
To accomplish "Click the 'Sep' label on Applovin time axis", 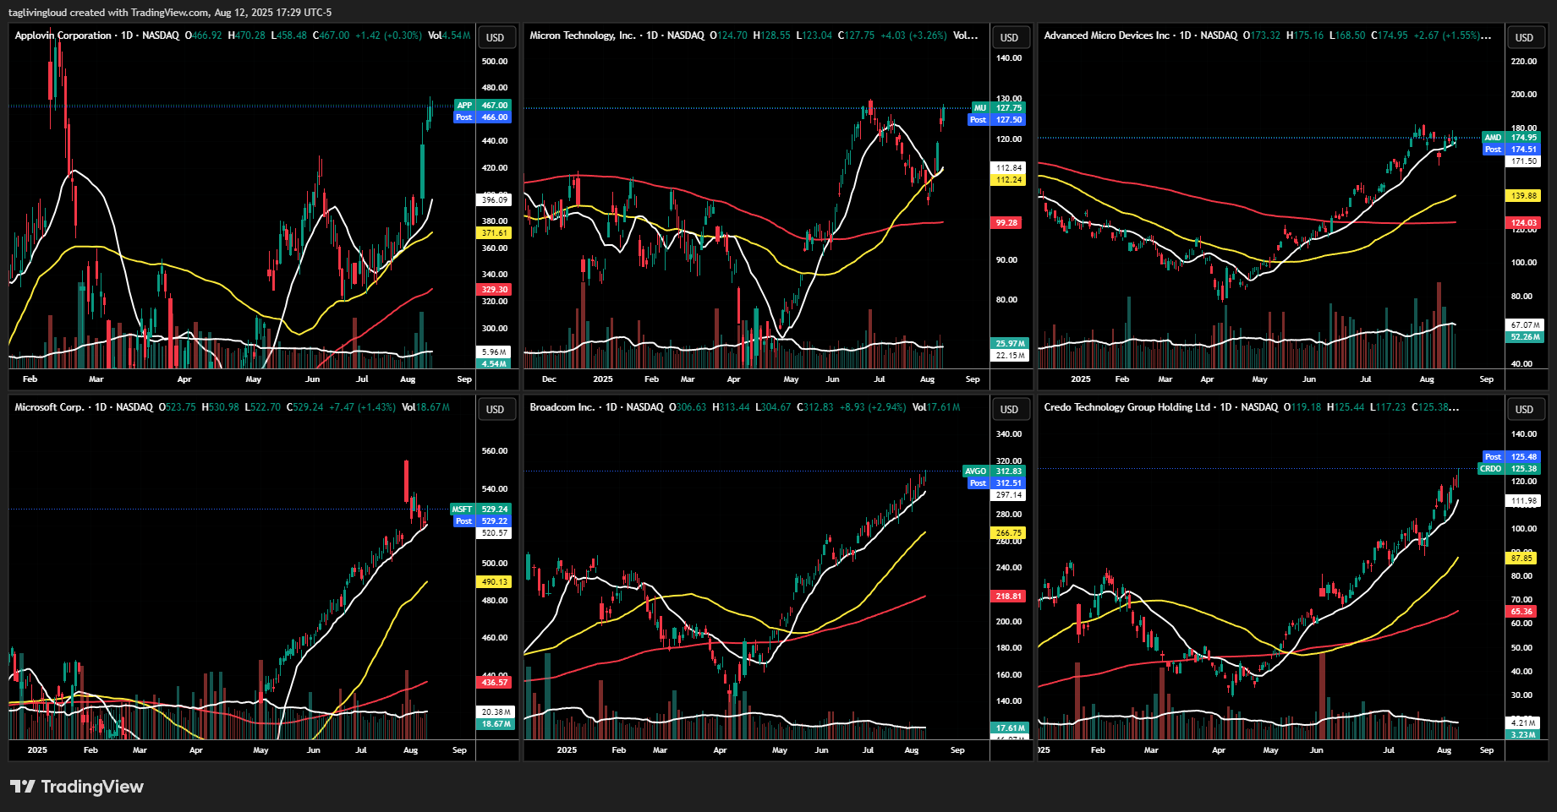I will [x=464, y=379].
